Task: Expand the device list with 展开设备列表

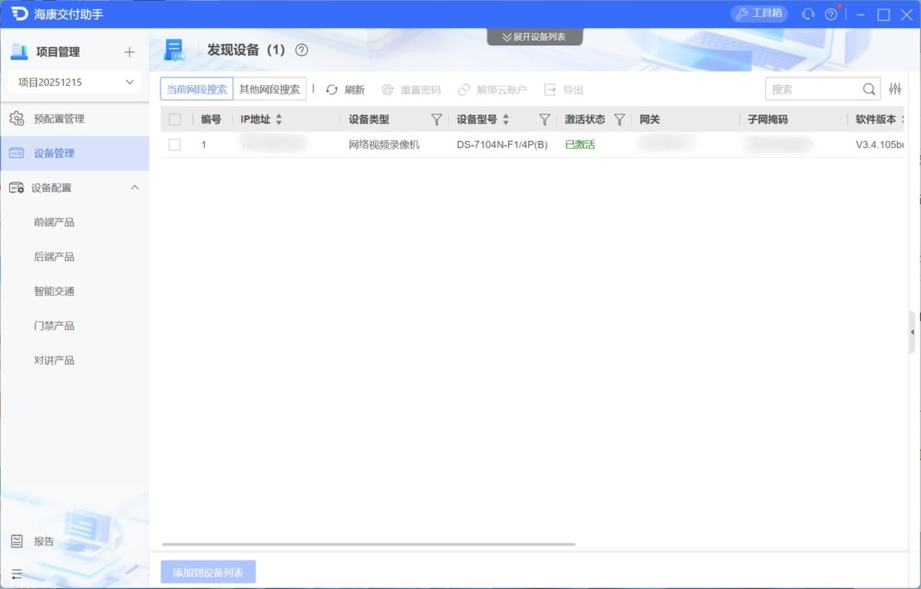Action: (535, 37)
